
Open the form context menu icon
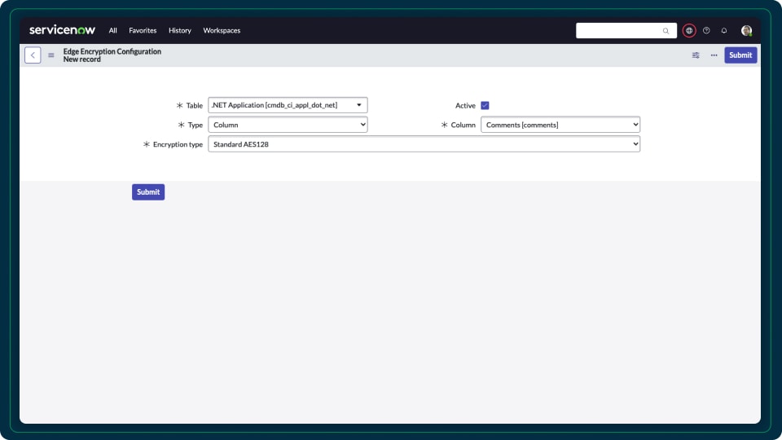point(51,55)
